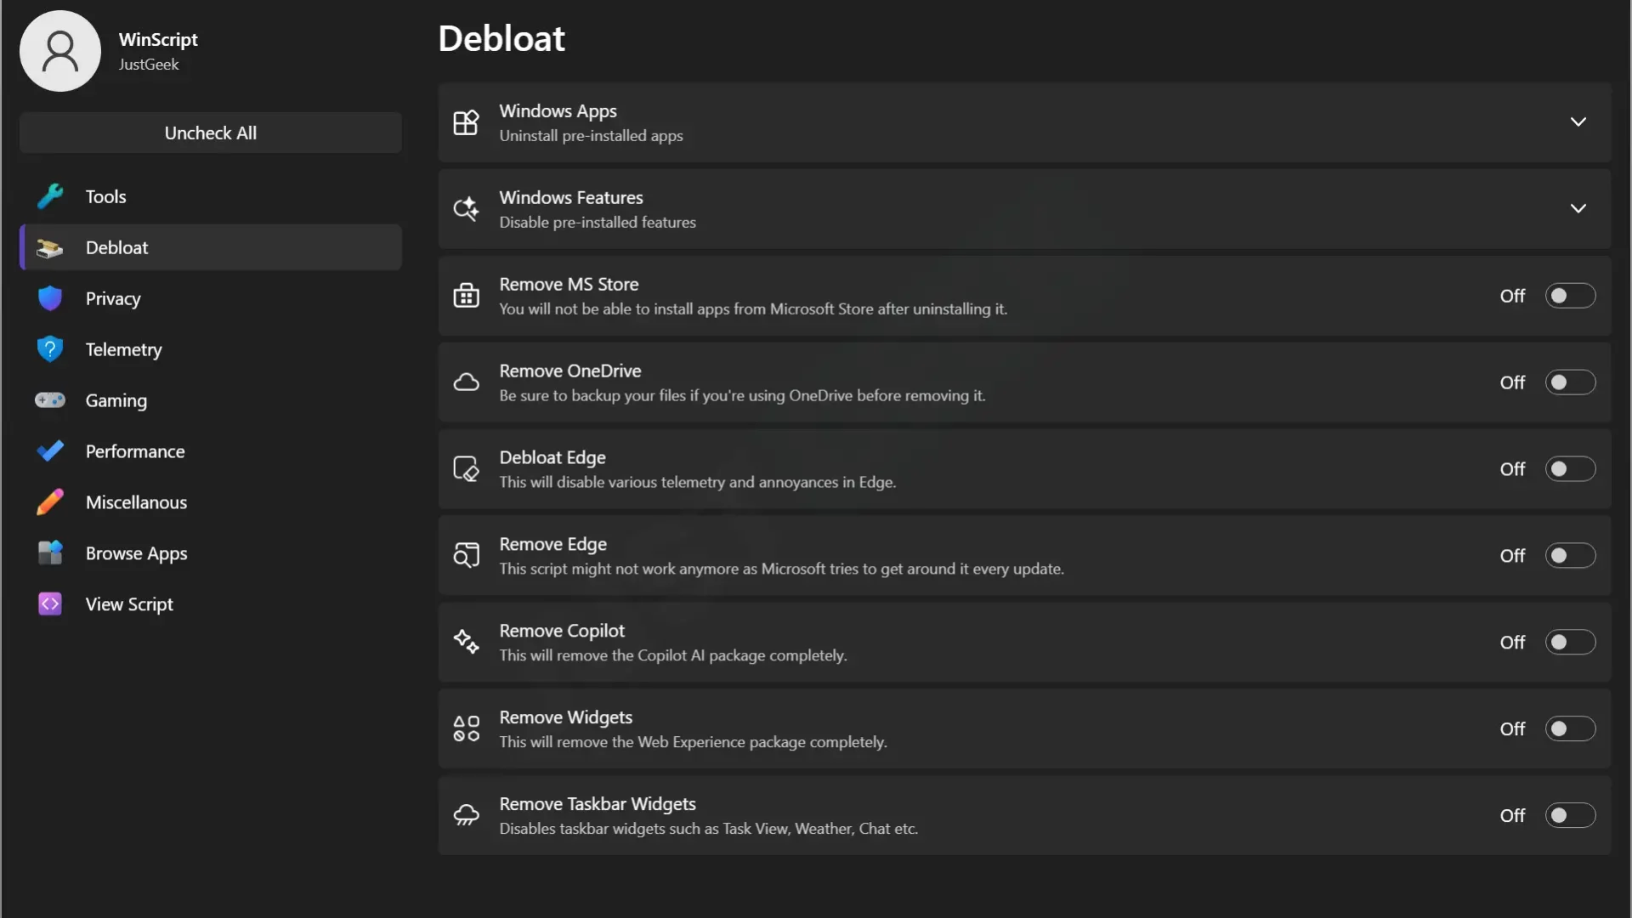Image resolution: width=1632 pixels, height=918 pixels.
Task: Click the Remove Widgets shapes icon
Action: coord(466,728)
